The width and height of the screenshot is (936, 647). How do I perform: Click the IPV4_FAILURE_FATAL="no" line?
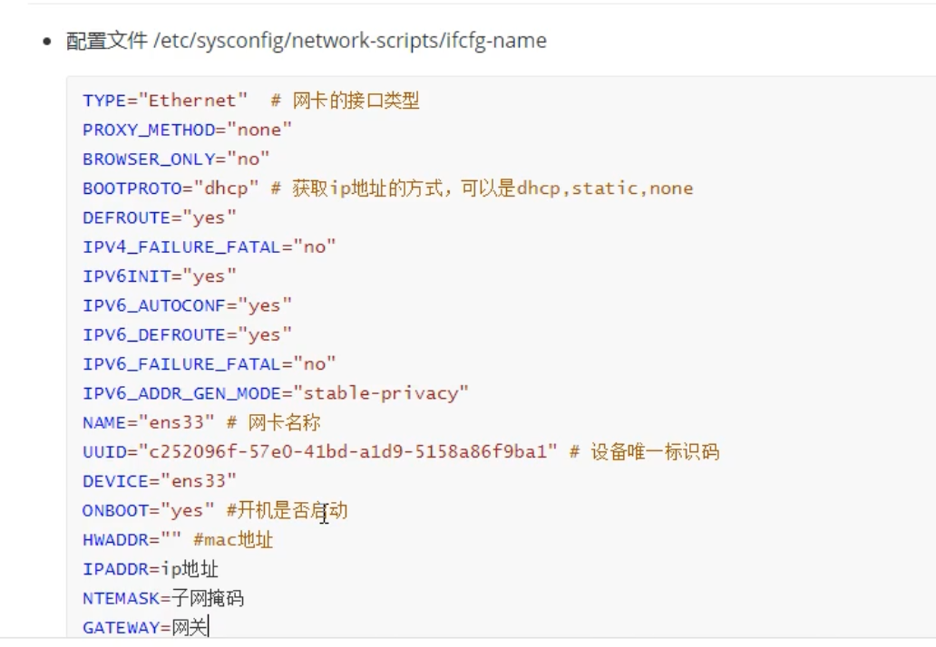pyautogui.click(x=210, y=246)
